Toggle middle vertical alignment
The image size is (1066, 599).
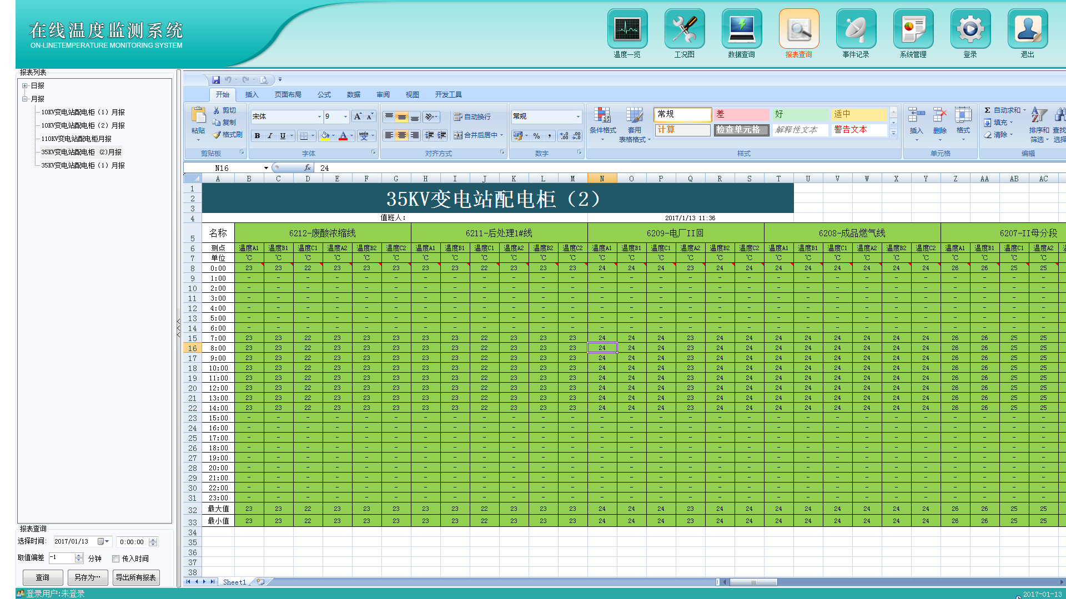point(401,116)
